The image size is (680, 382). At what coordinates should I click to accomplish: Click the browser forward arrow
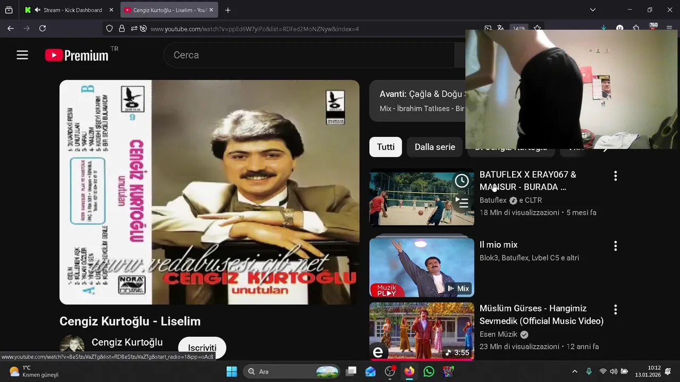[x=27, y=29]
